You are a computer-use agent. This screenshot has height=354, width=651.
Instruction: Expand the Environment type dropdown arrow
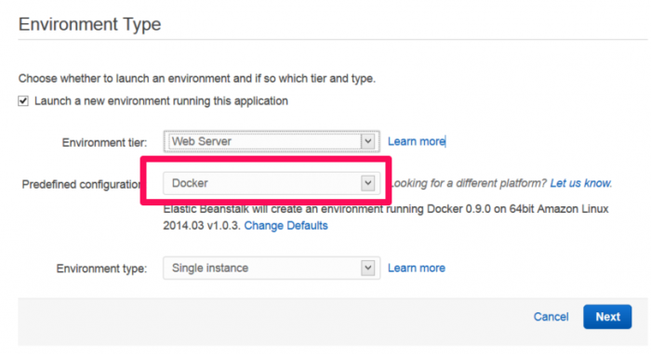click(367, 269)
